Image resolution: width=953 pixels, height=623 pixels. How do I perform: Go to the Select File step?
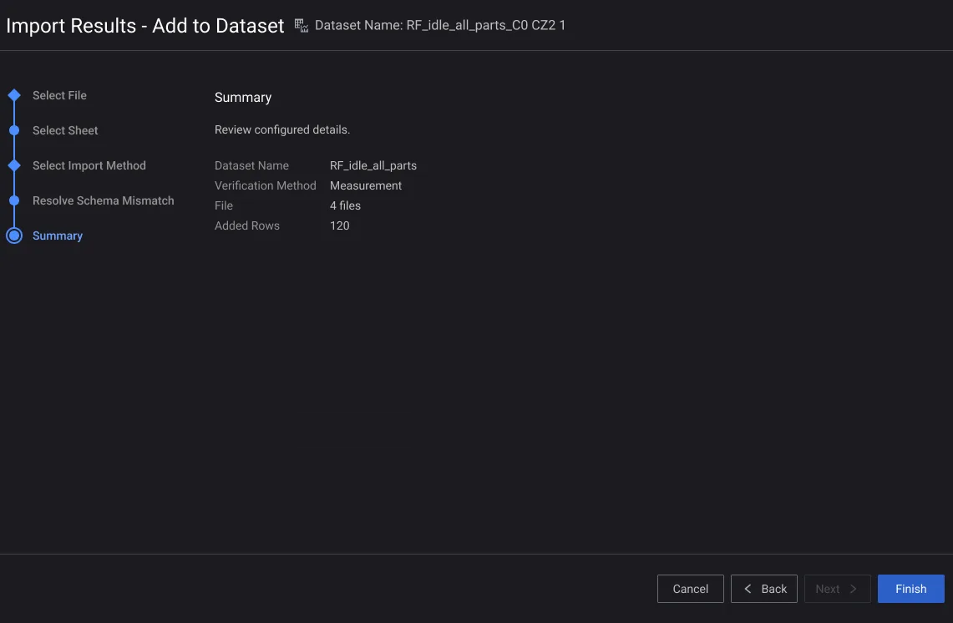click(x=59, y=95)
